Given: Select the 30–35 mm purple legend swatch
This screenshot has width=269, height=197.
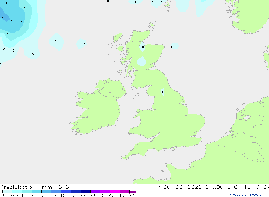Looking at the screenshot, I should [x=95, y=192].
